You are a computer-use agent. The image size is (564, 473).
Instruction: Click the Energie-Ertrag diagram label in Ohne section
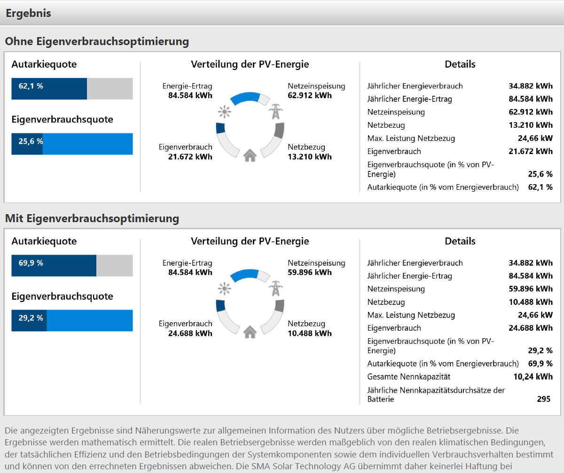(188, 91)
